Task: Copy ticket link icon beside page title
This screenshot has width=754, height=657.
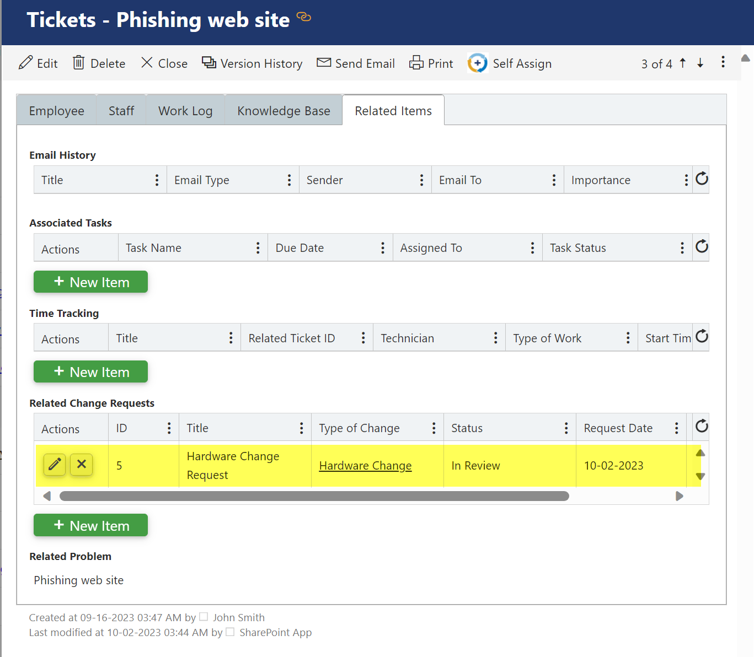Action: [x=304, y=17]
